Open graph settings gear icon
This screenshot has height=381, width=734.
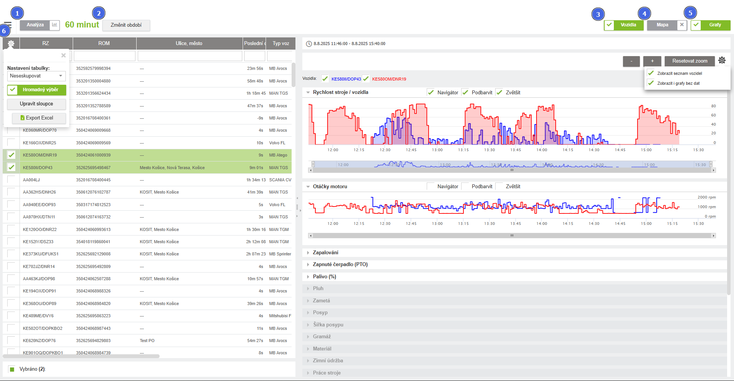tap(722, 60)
